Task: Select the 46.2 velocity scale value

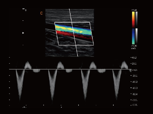Action: [134, 58]
